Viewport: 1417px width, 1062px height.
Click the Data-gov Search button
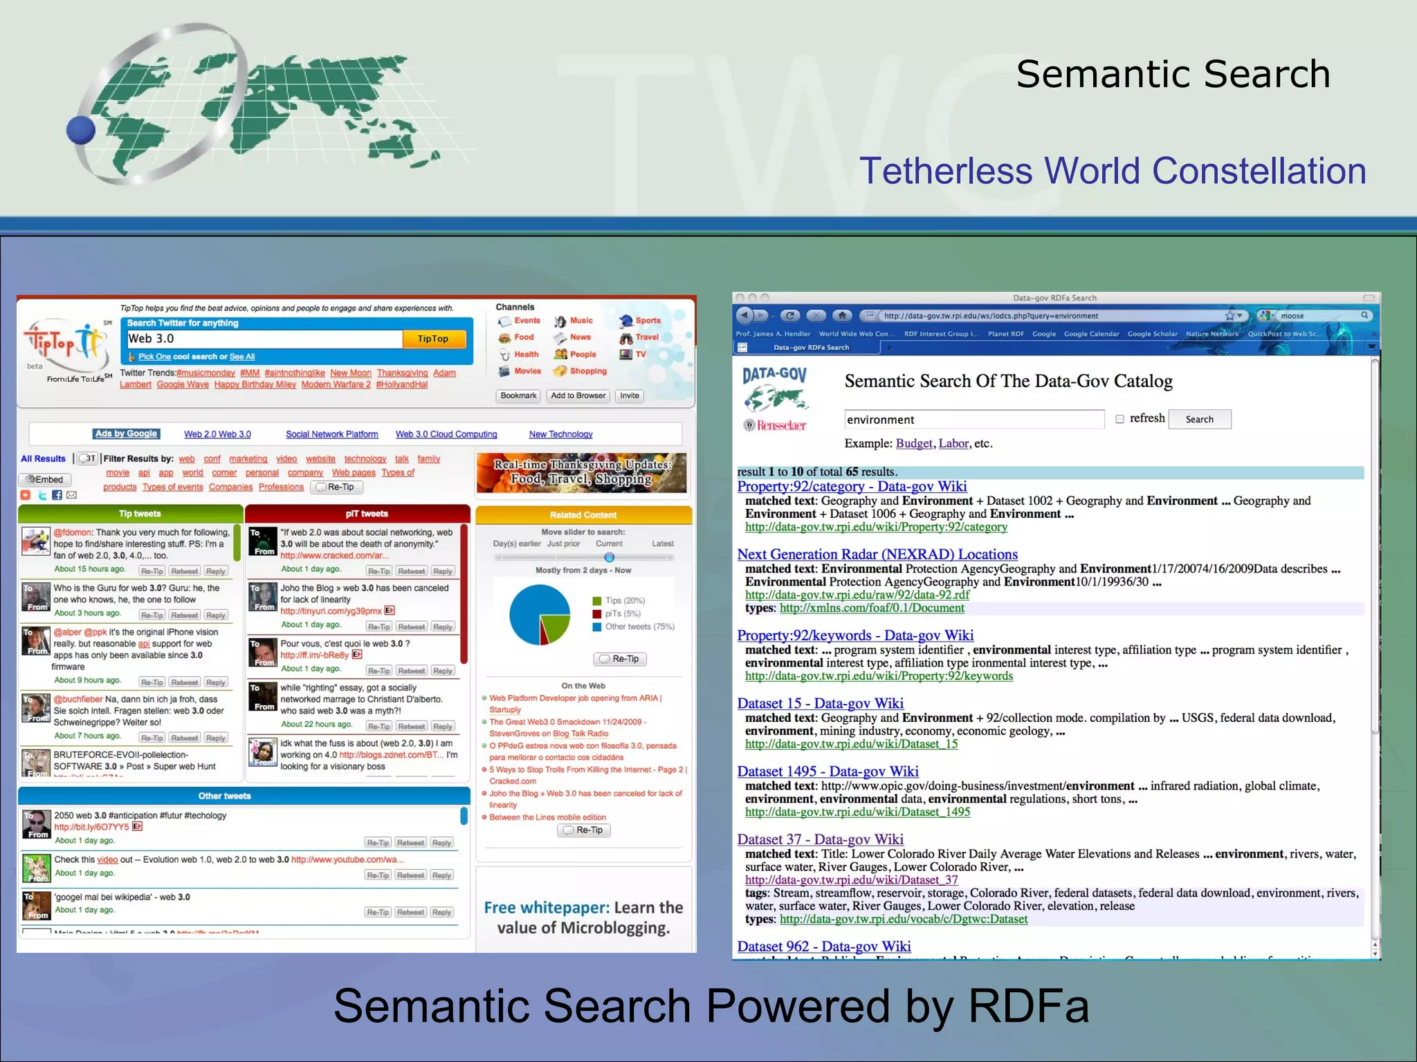(1199, 419)
